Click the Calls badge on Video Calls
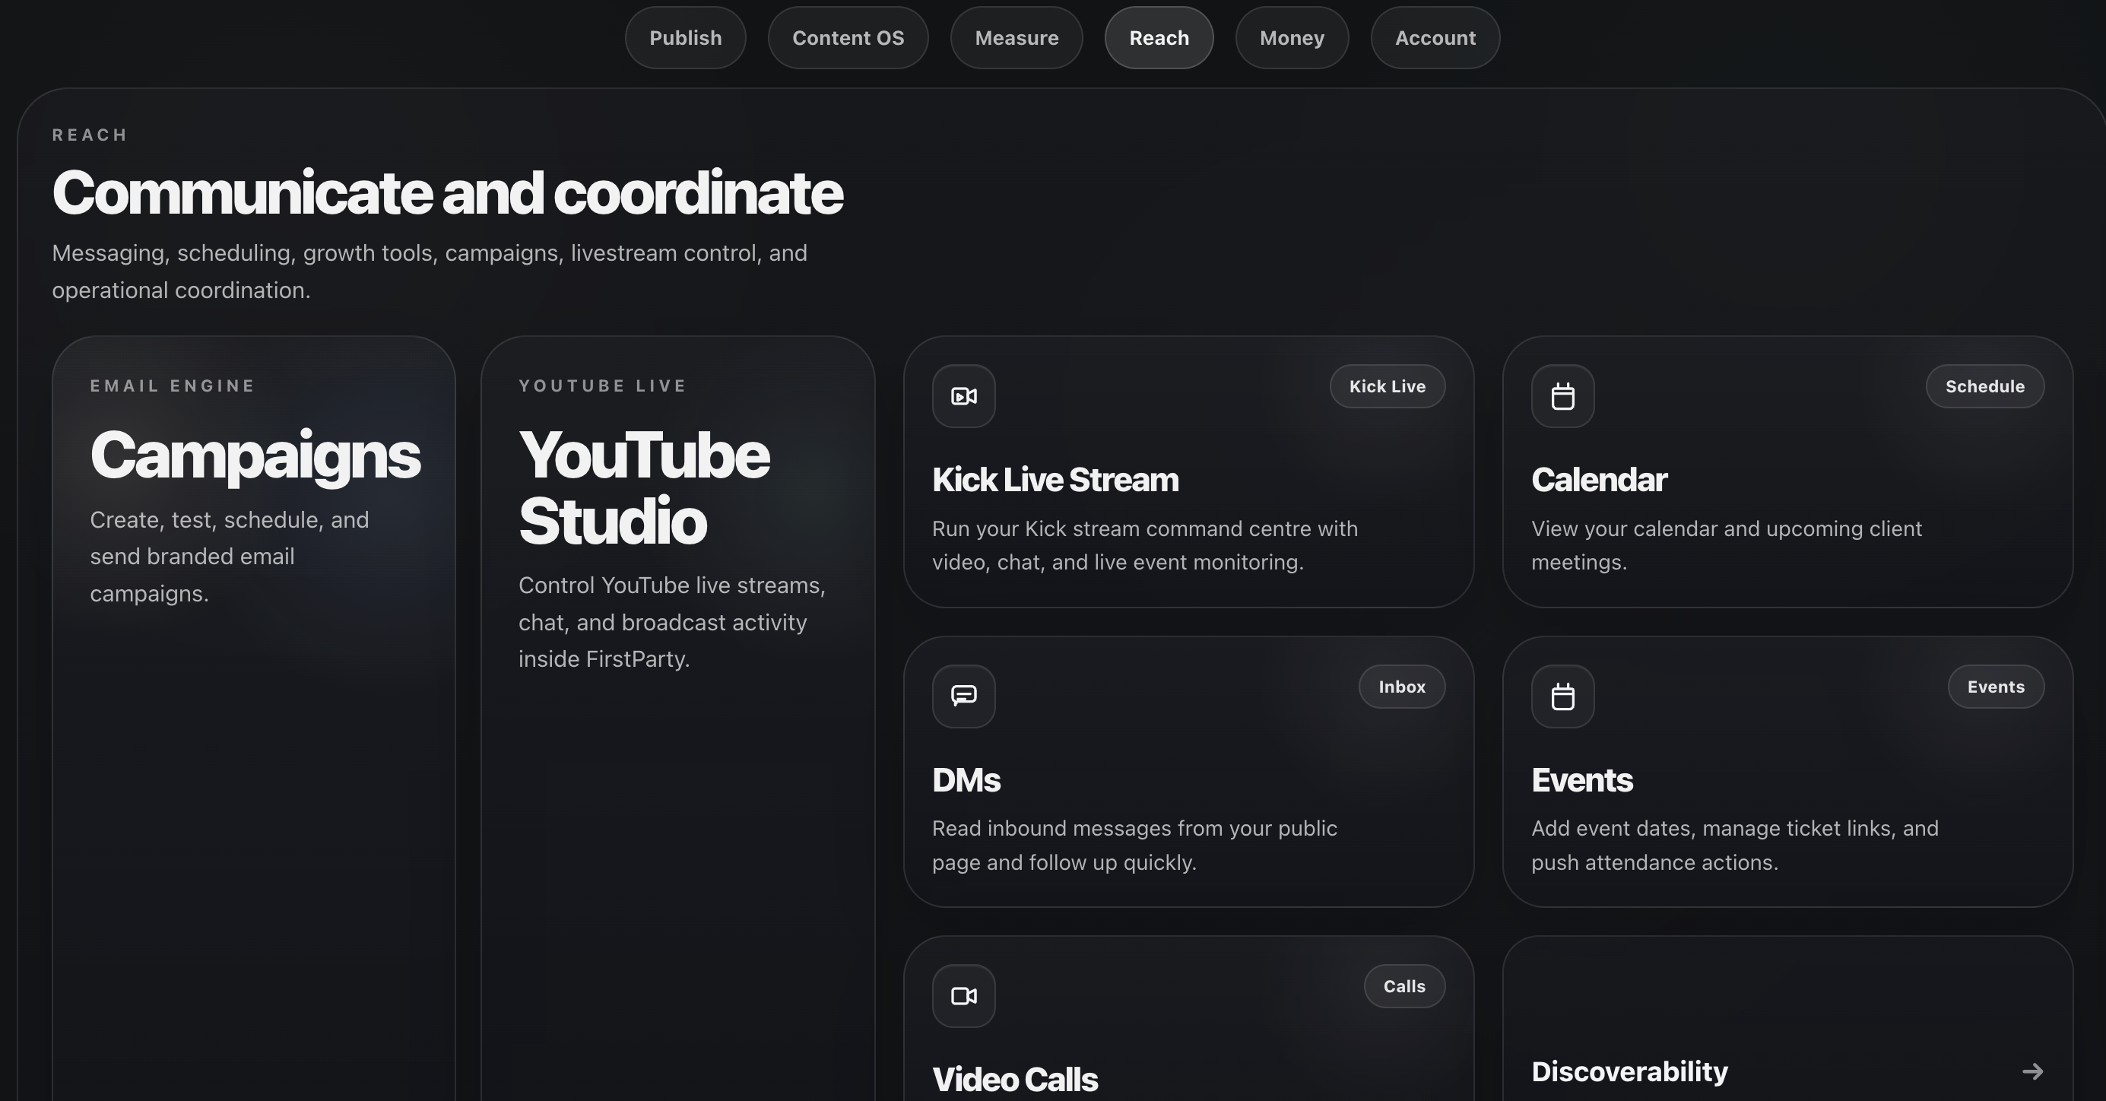This screenshot has width=2106, height=1101. (x=1403, y=987)
